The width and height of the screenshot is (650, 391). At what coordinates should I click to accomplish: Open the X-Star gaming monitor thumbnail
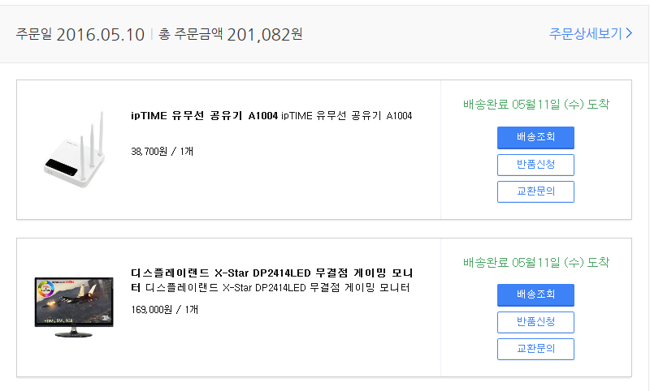(75, 302)
